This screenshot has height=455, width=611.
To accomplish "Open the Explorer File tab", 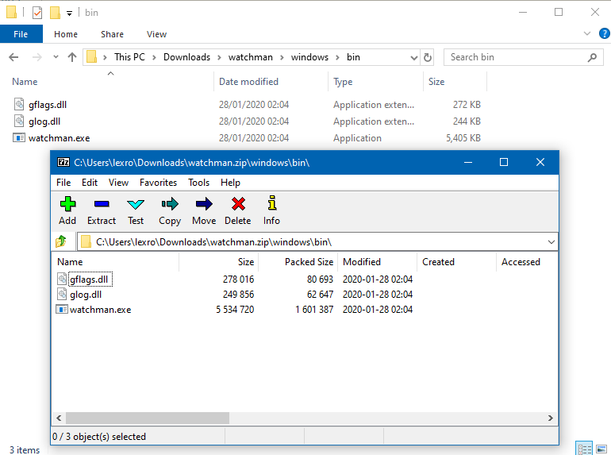I will coord(21,34).
